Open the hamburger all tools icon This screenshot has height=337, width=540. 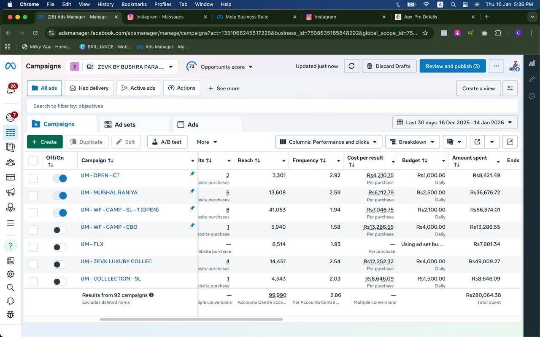tap(11, 223)
